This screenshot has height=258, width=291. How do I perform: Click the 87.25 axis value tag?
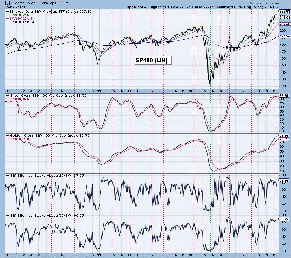(284, 180)
